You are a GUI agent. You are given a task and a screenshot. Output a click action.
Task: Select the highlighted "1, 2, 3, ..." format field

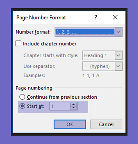point(85,32)
